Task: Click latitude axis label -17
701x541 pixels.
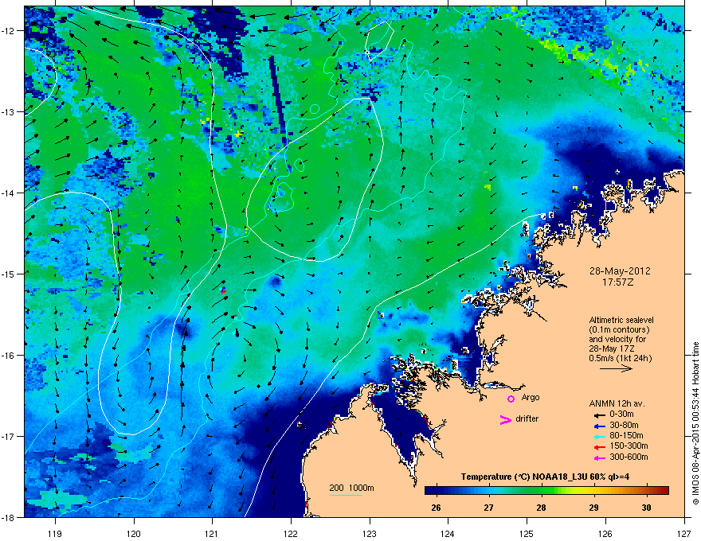Action: coord(9,436)
